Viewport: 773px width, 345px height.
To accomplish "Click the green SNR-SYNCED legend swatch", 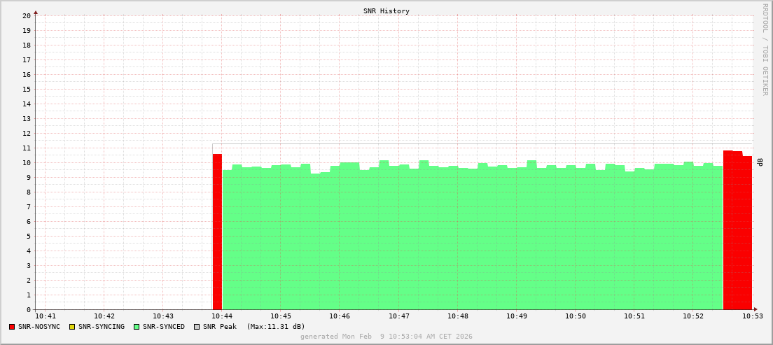I will (136, 327).
